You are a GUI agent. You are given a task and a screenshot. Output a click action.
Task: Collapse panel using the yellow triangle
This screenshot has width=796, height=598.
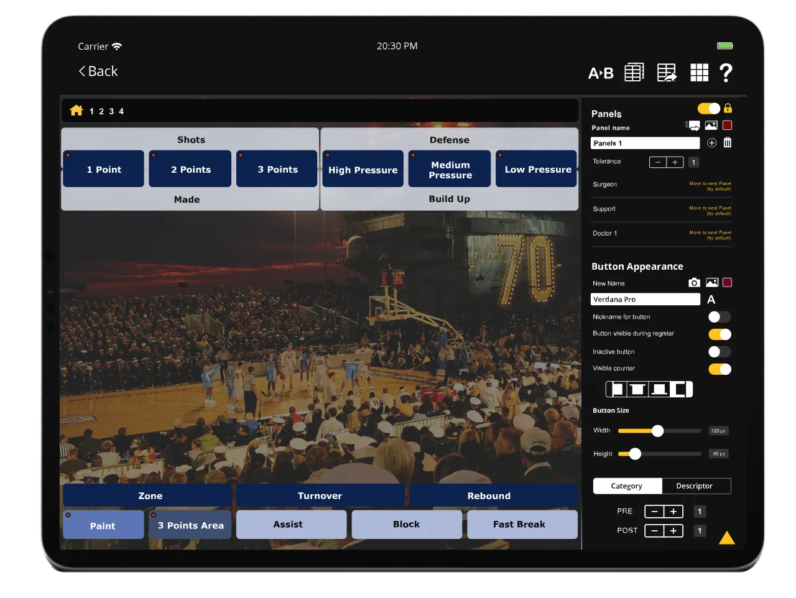tap(726, 538)
